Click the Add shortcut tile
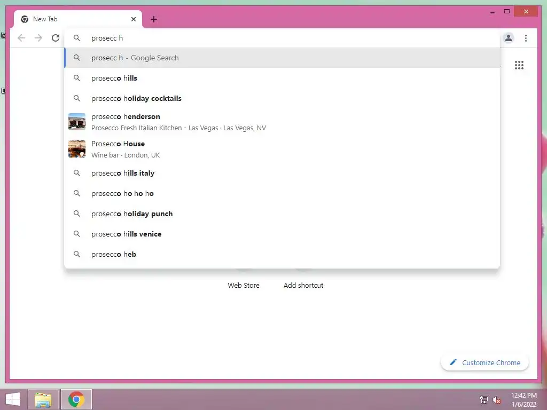Screen dimensions: 547x410 tap(303, 285)
